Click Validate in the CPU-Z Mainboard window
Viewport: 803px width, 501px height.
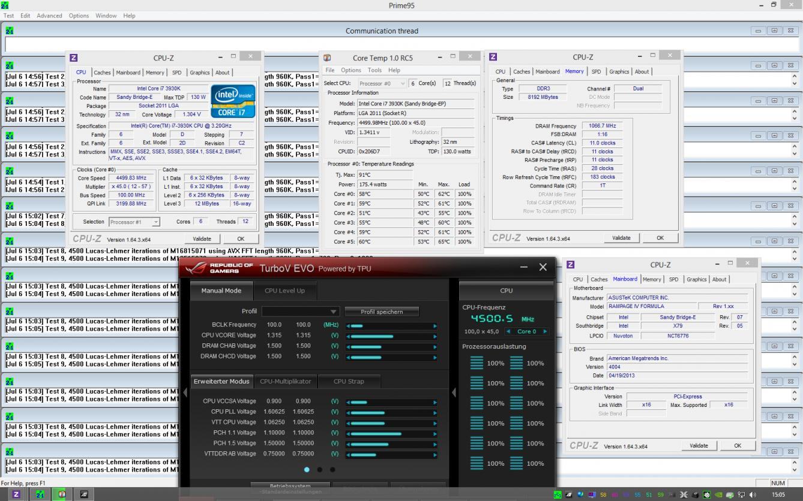(x=699, y=446)
